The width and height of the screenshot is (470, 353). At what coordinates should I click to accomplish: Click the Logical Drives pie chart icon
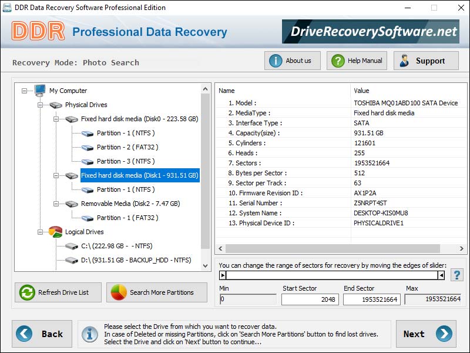coord(55,232)
